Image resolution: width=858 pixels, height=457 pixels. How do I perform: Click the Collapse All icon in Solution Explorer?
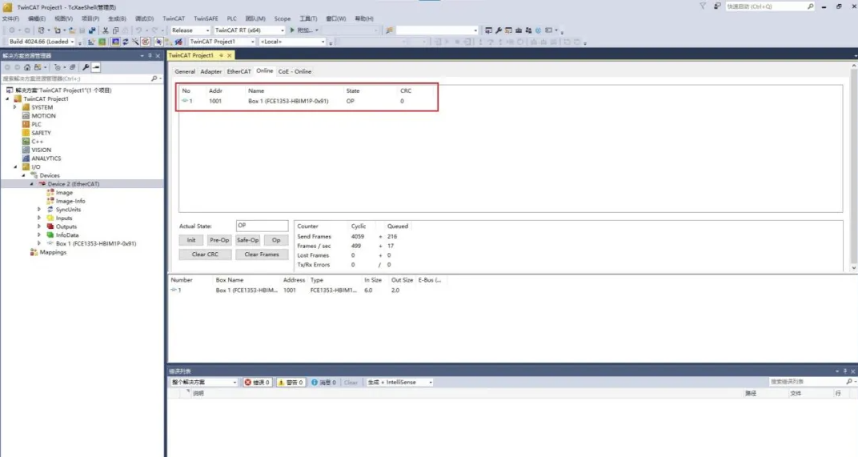pyautogui.click(x=72, y=67)
